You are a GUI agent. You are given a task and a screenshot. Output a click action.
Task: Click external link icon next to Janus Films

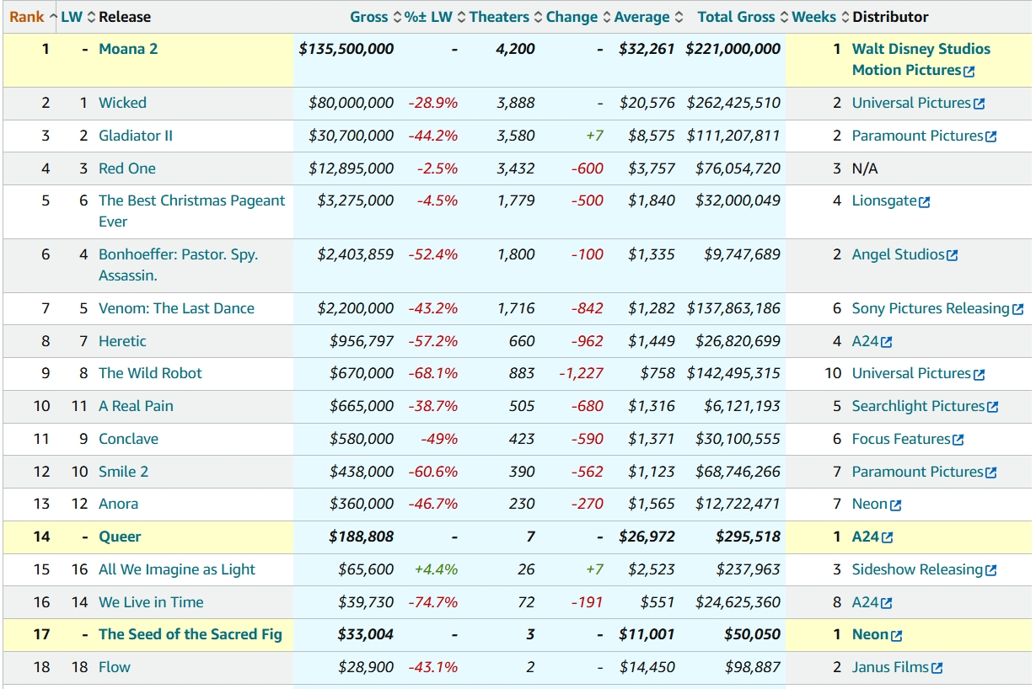tap(937, 669)
